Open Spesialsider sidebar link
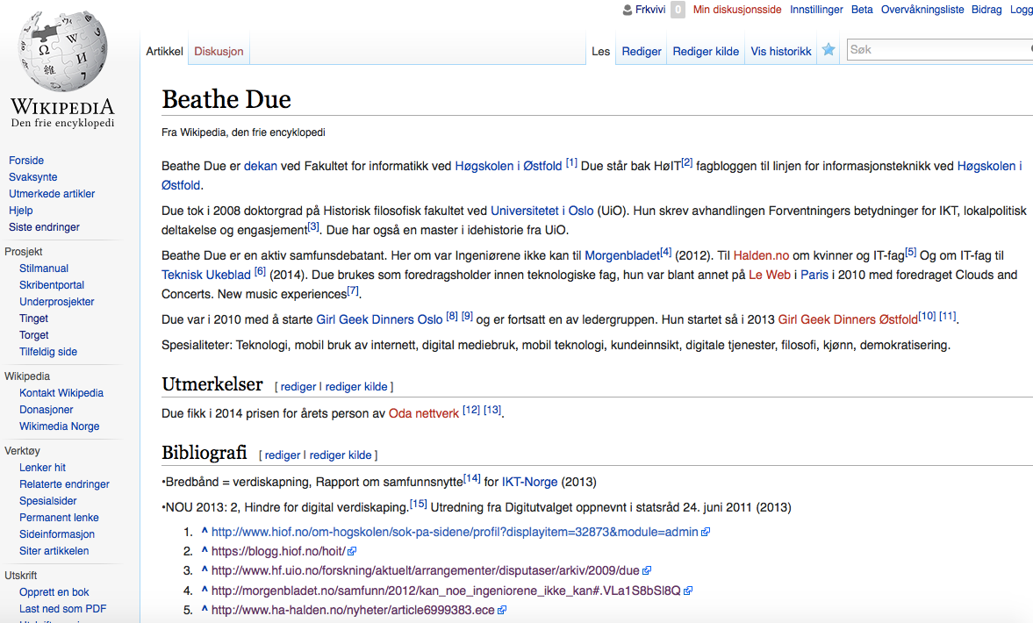Viewport: 1033px width, 623px height. click(48, 500)
